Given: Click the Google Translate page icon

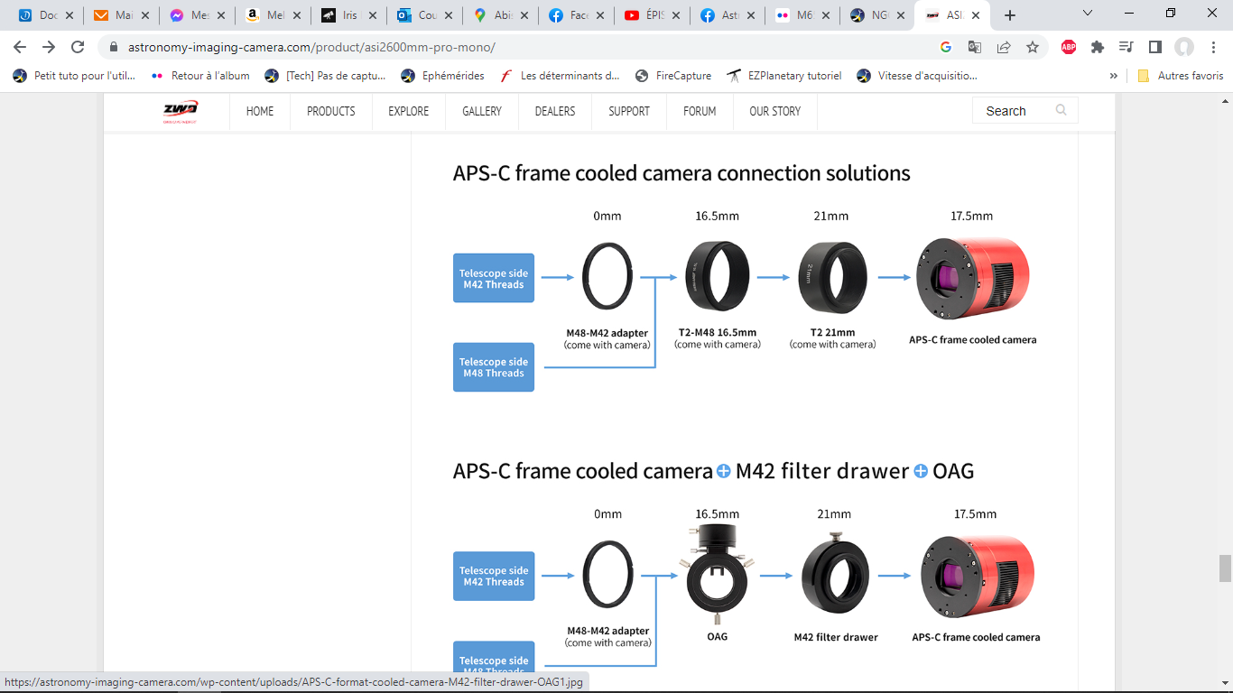Looking at the screenshot, I should (x=975, y=47).
